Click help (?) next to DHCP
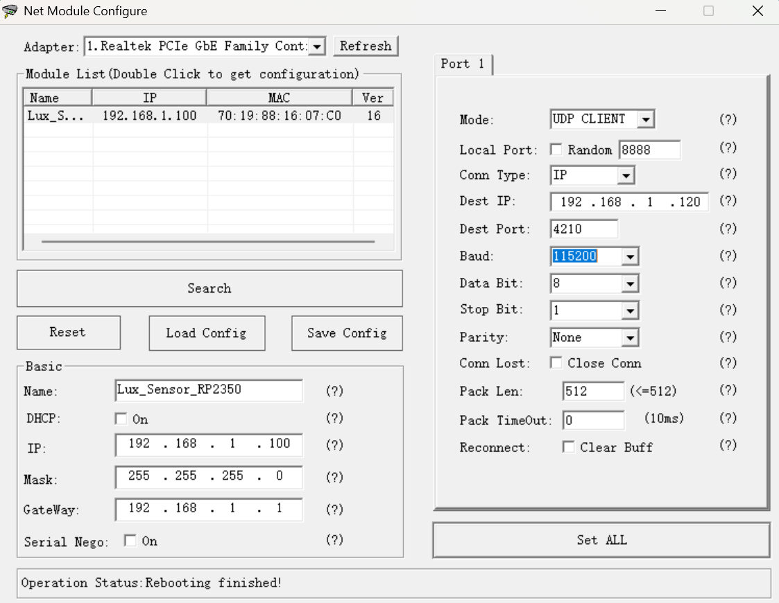The width and height of the screenshot is (779, 603). [x=334, y=418]
